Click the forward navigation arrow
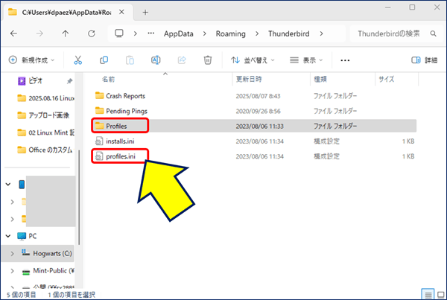 [39, 33]
